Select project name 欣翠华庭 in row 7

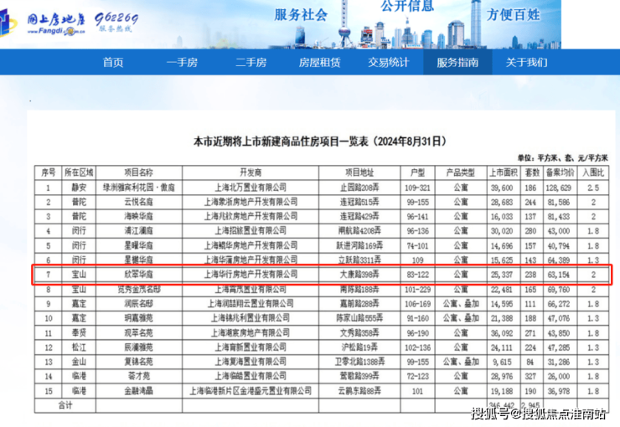(x=138, y=275)
